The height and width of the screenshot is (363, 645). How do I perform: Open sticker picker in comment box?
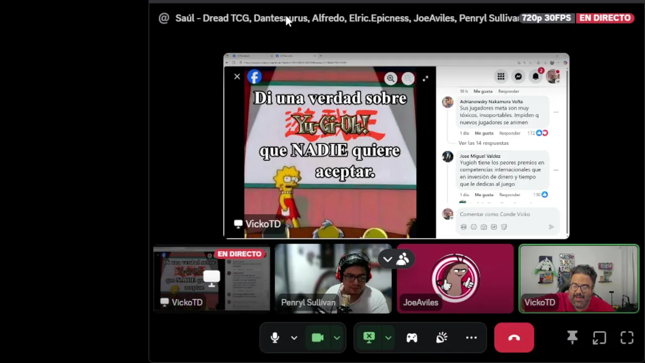tap(504, 227)
